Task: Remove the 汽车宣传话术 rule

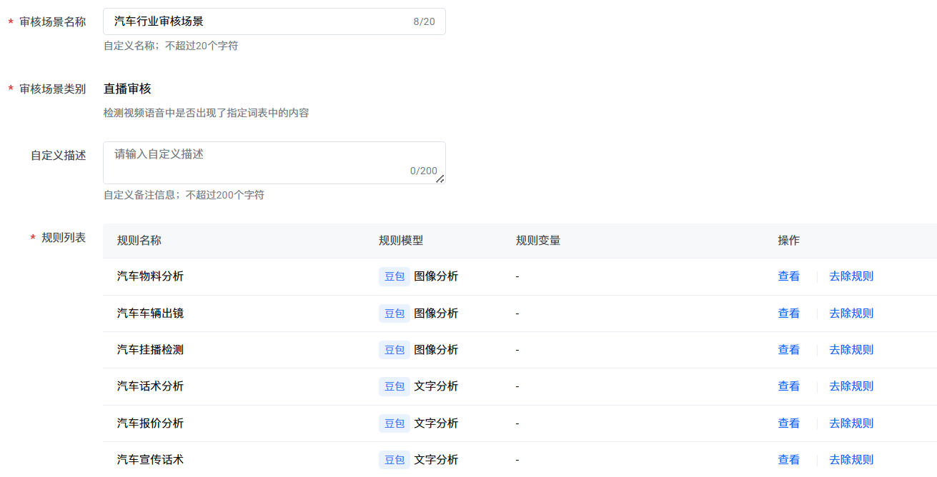Action: point(851,460)
